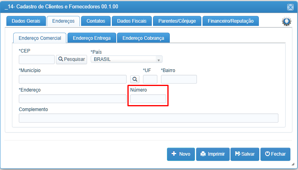Switch to the Dados Gerais tab

tap(26, 21)
